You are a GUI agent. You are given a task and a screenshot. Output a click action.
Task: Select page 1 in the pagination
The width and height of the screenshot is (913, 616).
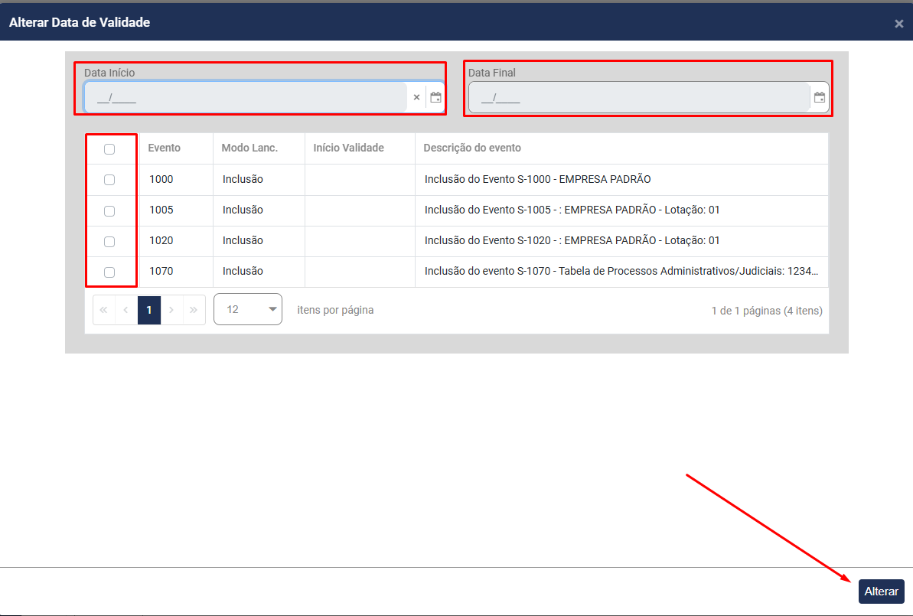(x=149, y=310)
